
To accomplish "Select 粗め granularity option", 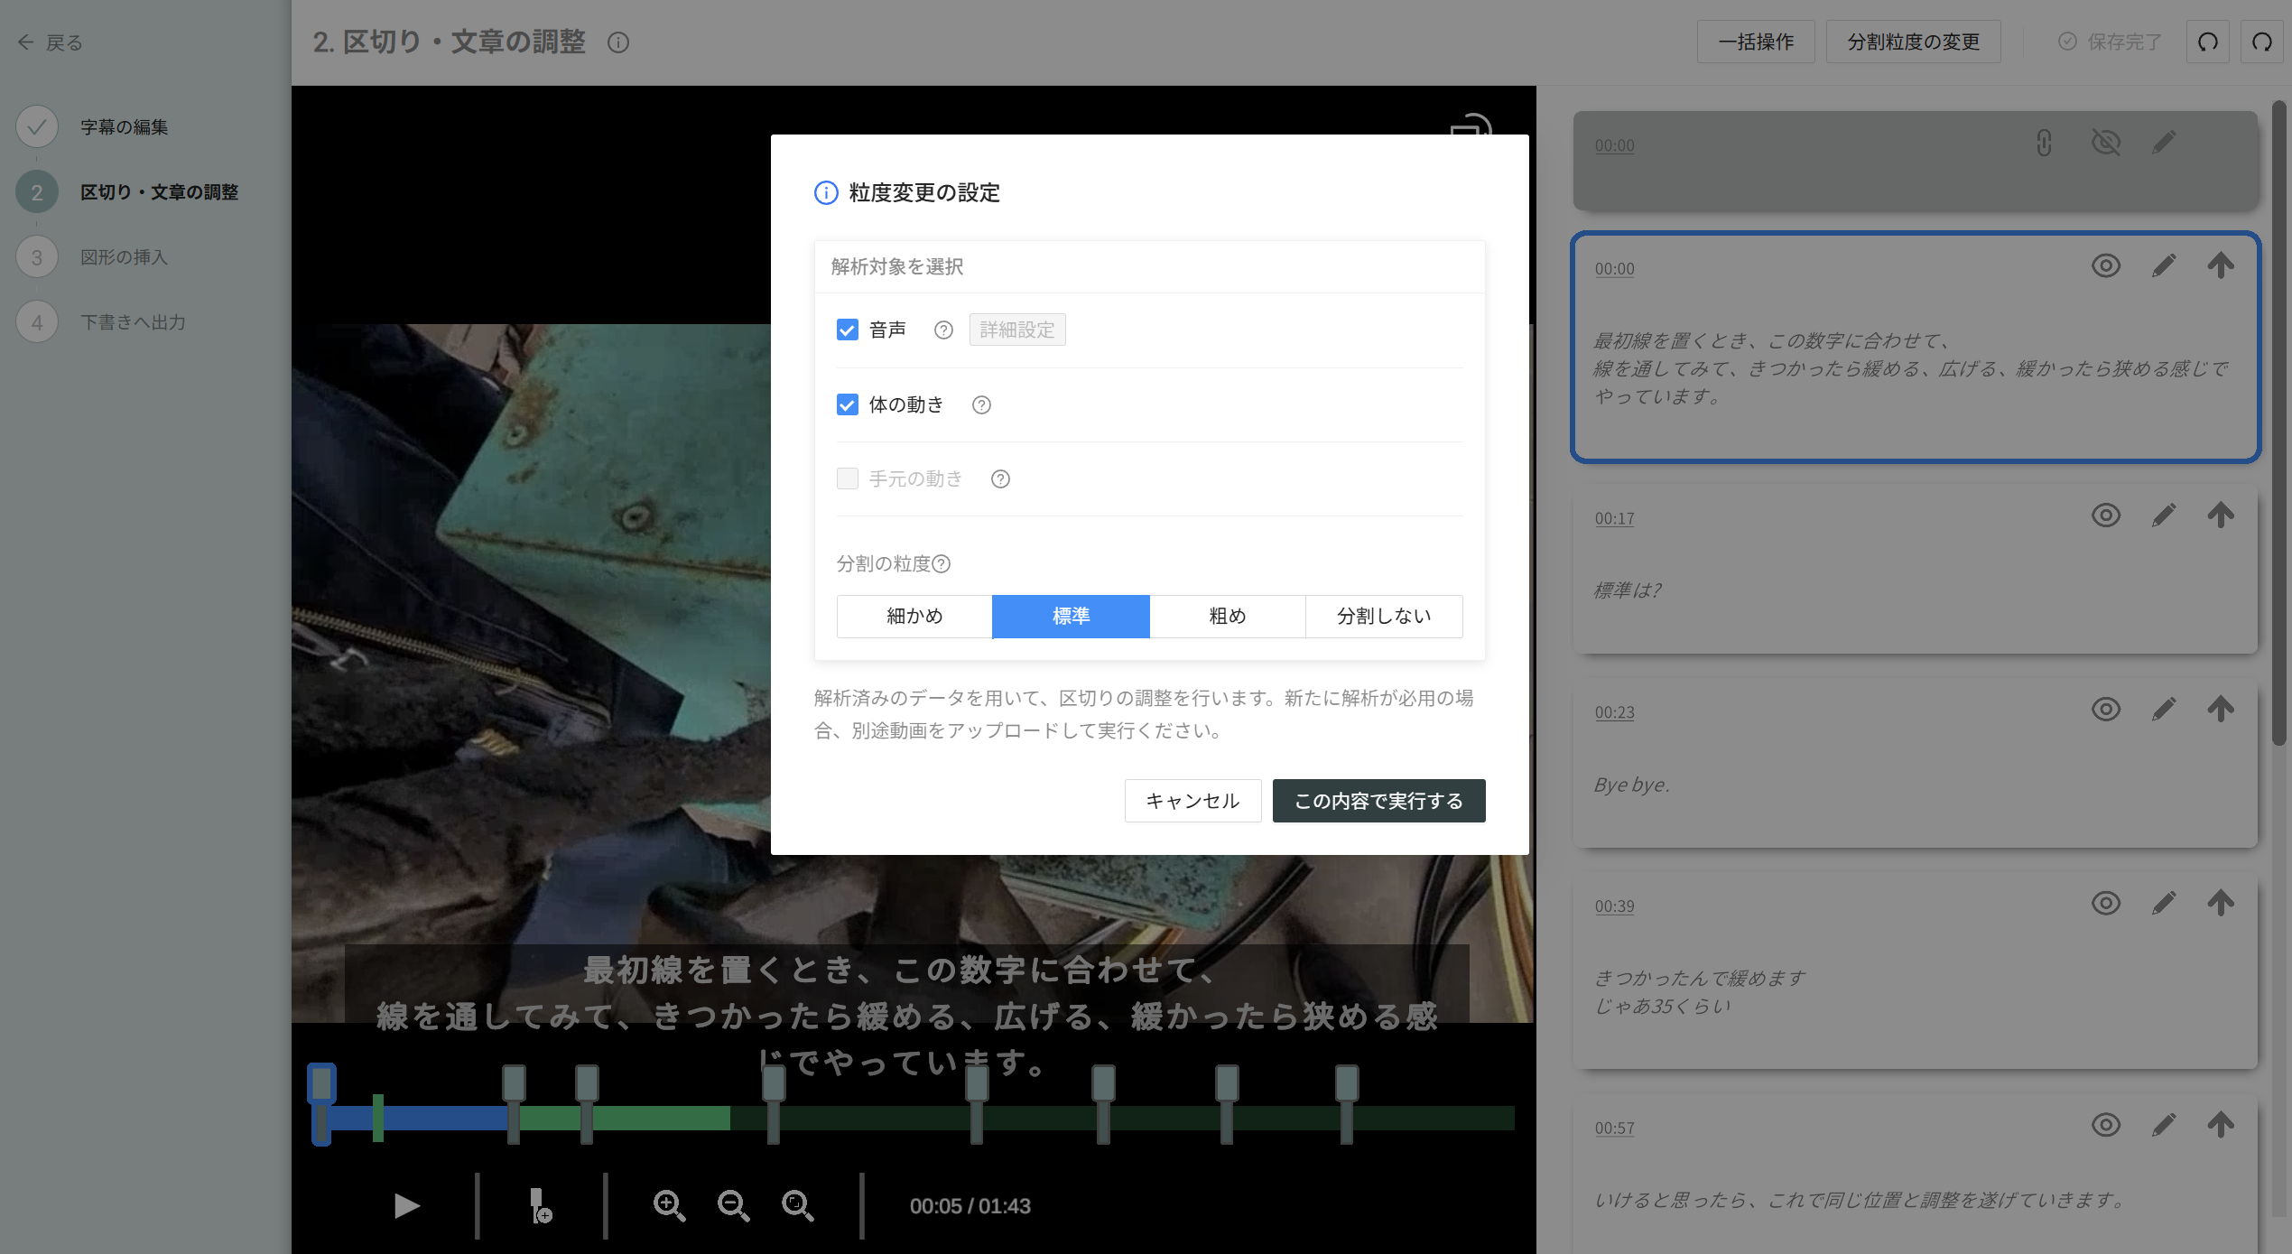I will pos(1227,617).
